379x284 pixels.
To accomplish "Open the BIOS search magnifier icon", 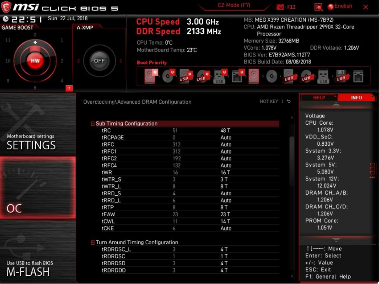I will tap(319, 7).
